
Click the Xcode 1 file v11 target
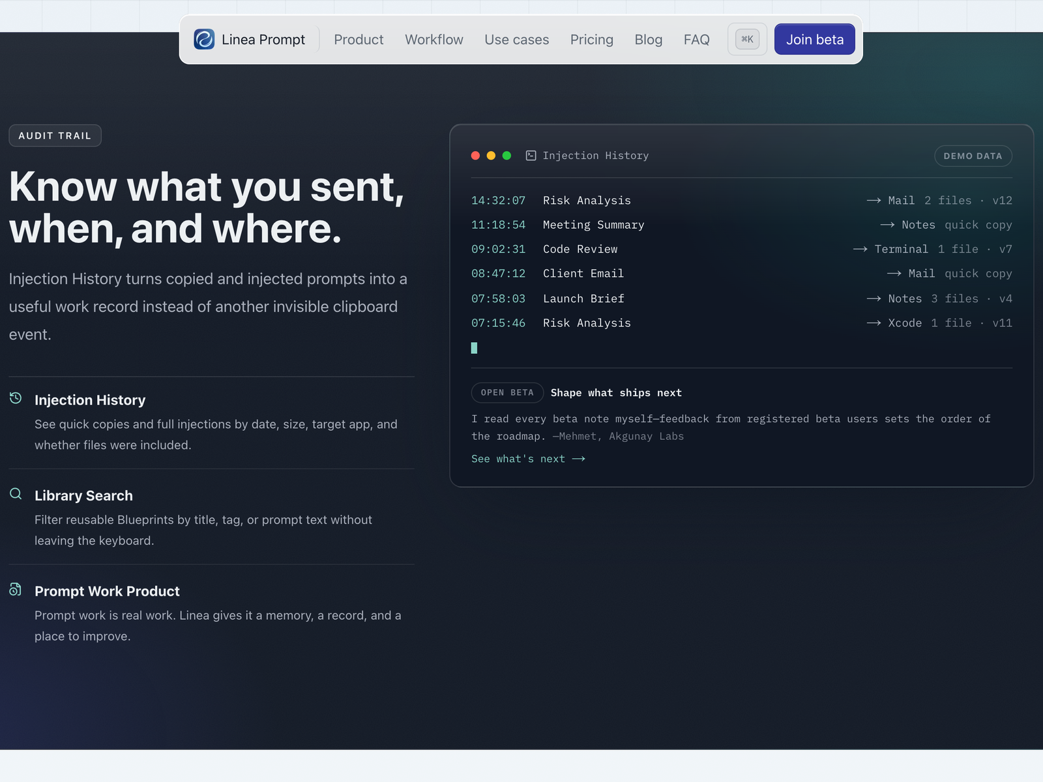939,323
